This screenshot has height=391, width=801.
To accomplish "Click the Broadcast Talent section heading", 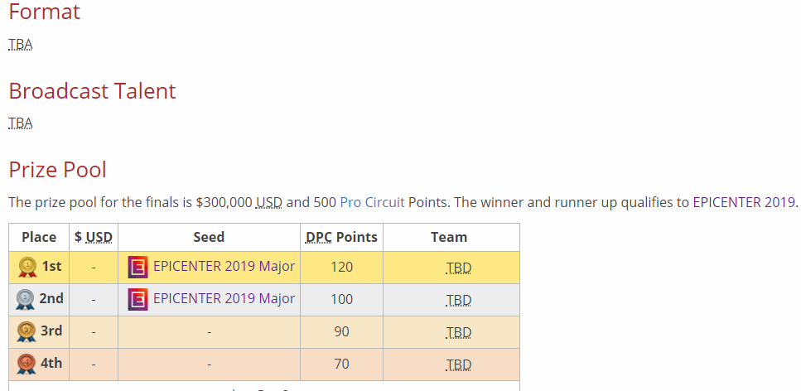I will [x=93, y=91].
